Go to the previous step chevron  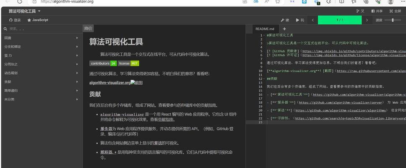313,20
